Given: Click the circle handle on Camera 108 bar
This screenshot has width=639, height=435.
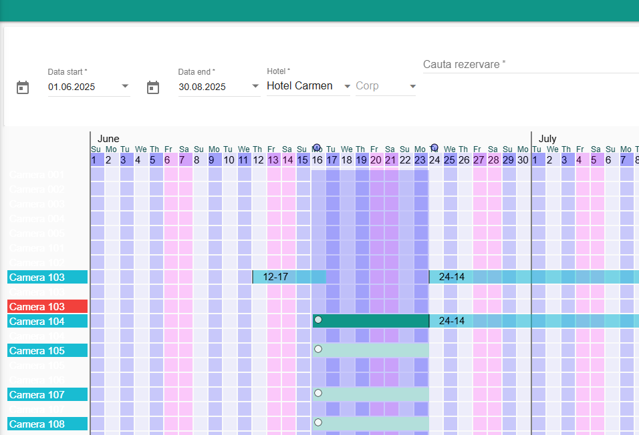Looking at the screenshot, I should [x=318, y=422].
